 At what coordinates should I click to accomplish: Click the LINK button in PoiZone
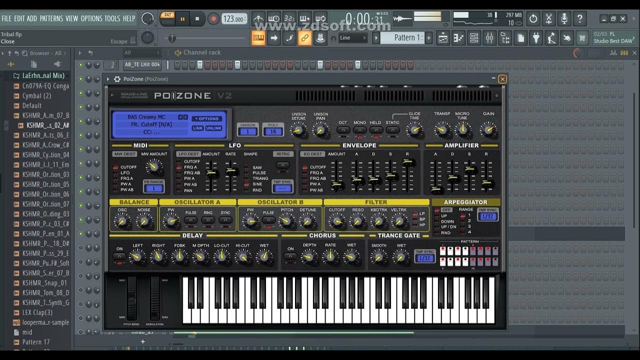click(198, 128)
